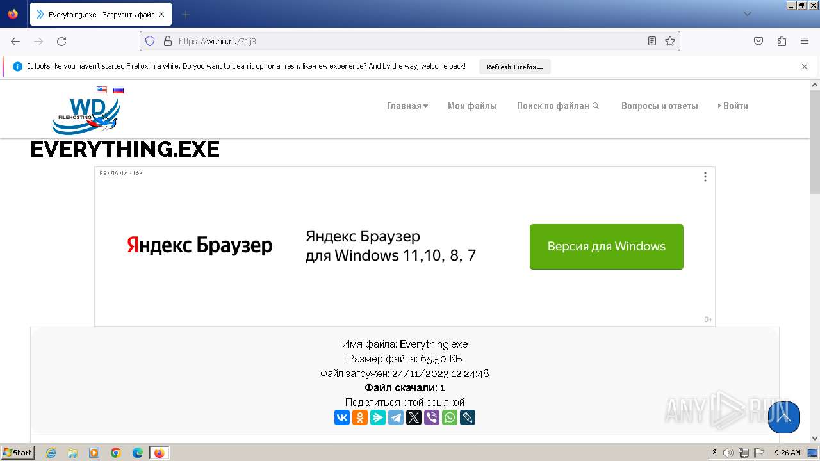Open the Яндекс Браузер ad logo

[200, 245]
